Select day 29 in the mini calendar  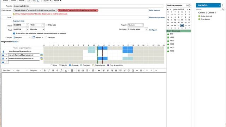(185, 25)
